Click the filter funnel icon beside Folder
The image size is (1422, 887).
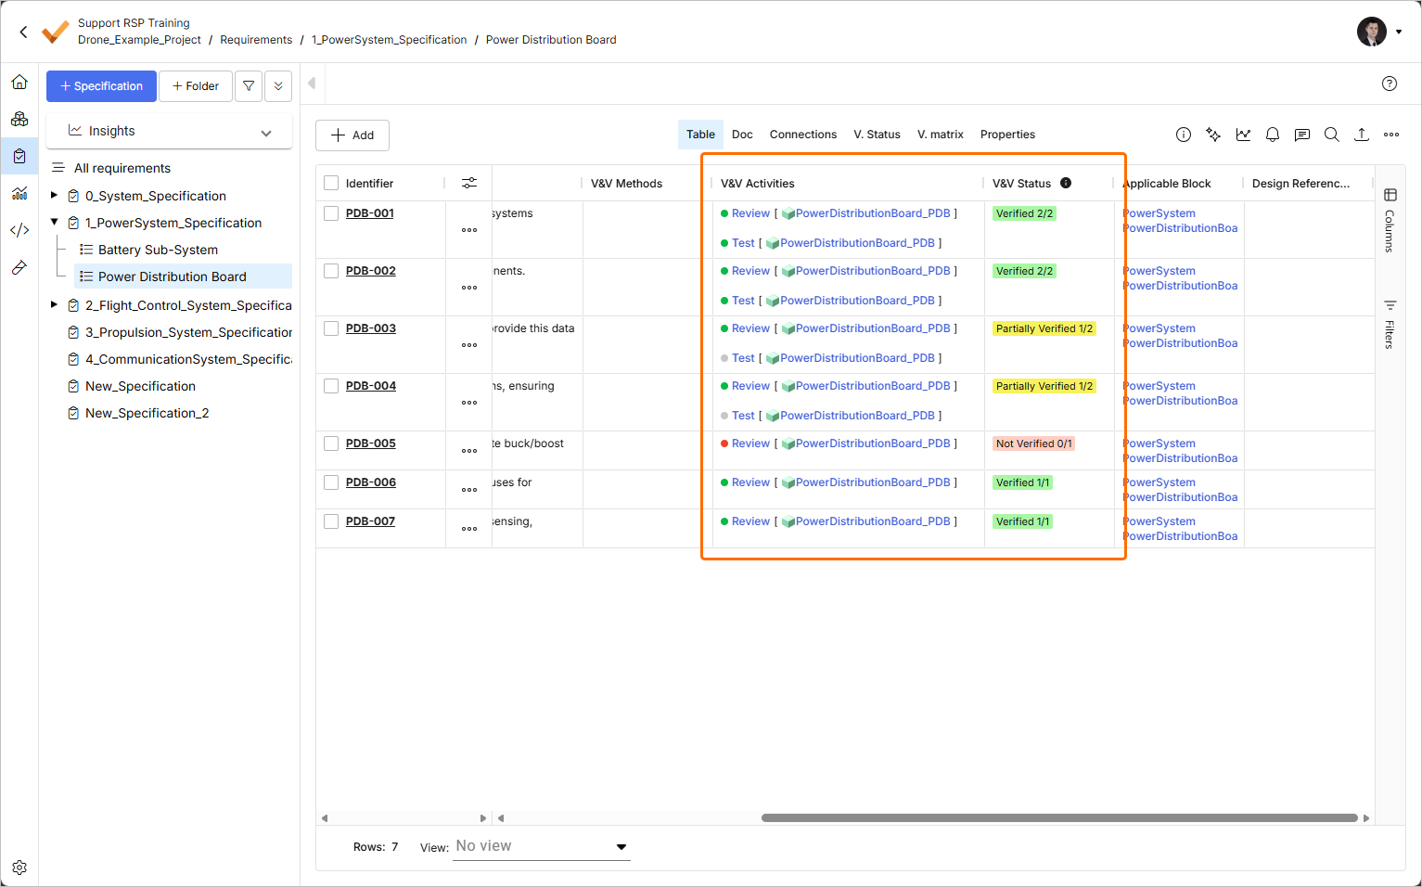(x=249, y=86)
